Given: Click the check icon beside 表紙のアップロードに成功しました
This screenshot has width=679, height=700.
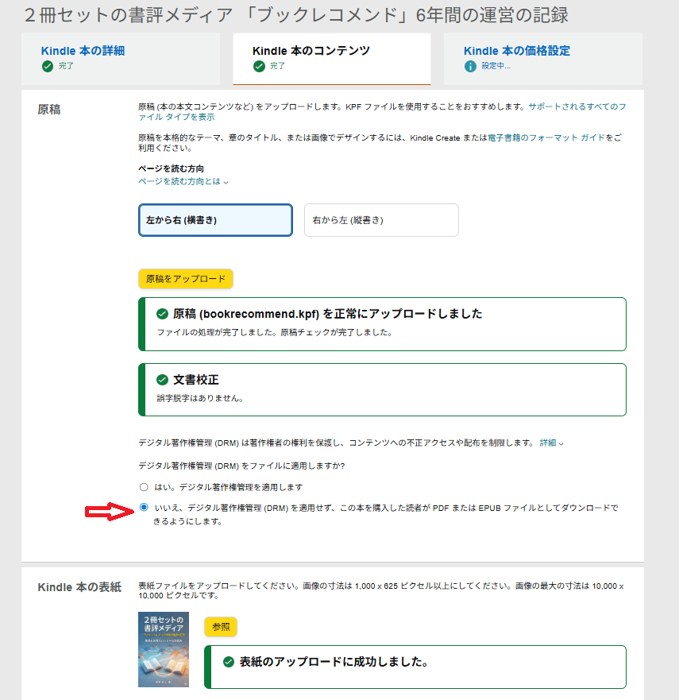Looking at the screenshot, I should pos(229,662).
